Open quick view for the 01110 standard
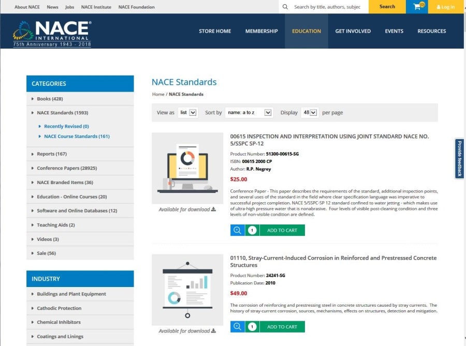The height and width of the screenshot is (346, 466). [237, 326]
